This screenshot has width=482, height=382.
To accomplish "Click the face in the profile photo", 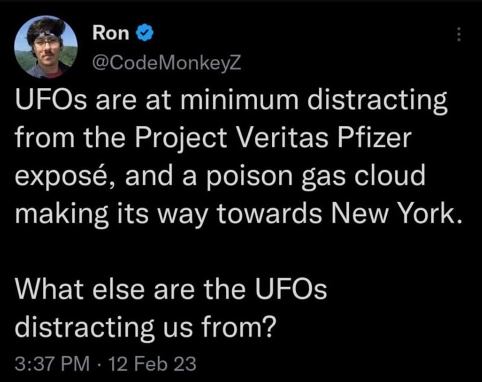I will point(47,48).
